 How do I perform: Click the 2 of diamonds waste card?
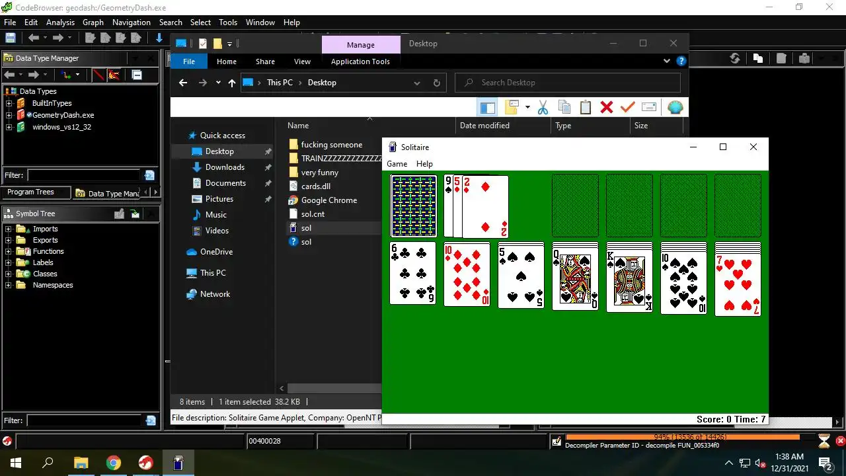coord(485,207)
